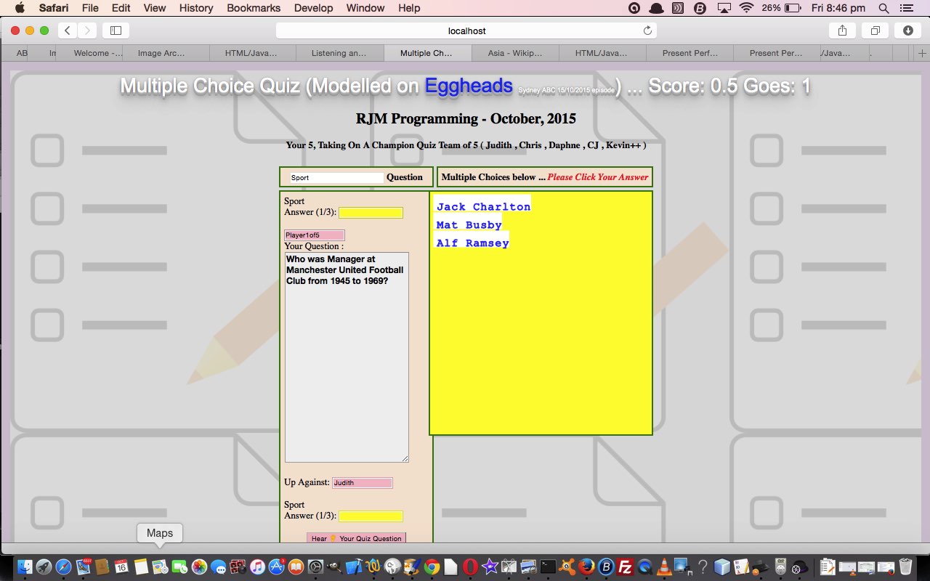Follow the Eggheads link in heading
Screen dimensions: 930x581
tap(469, 86)
